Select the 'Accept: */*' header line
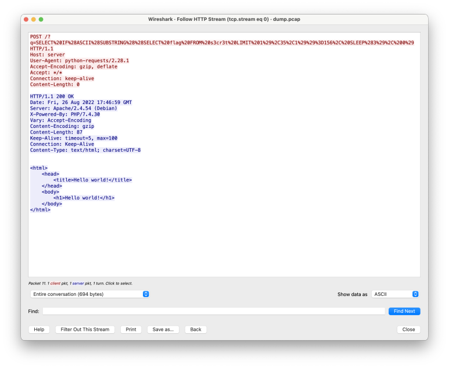 click(46, 73)
